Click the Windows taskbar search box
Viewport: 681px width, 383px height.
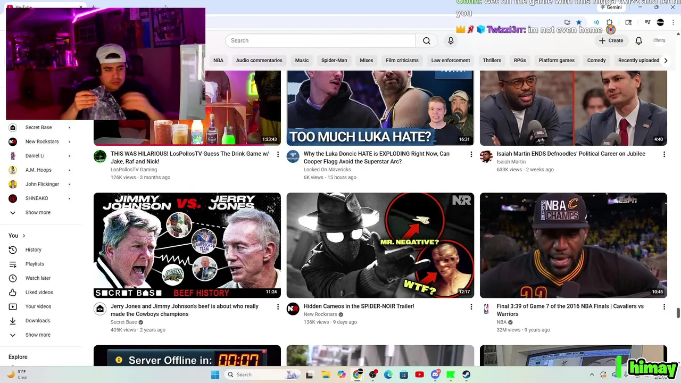tap(262, 374)
